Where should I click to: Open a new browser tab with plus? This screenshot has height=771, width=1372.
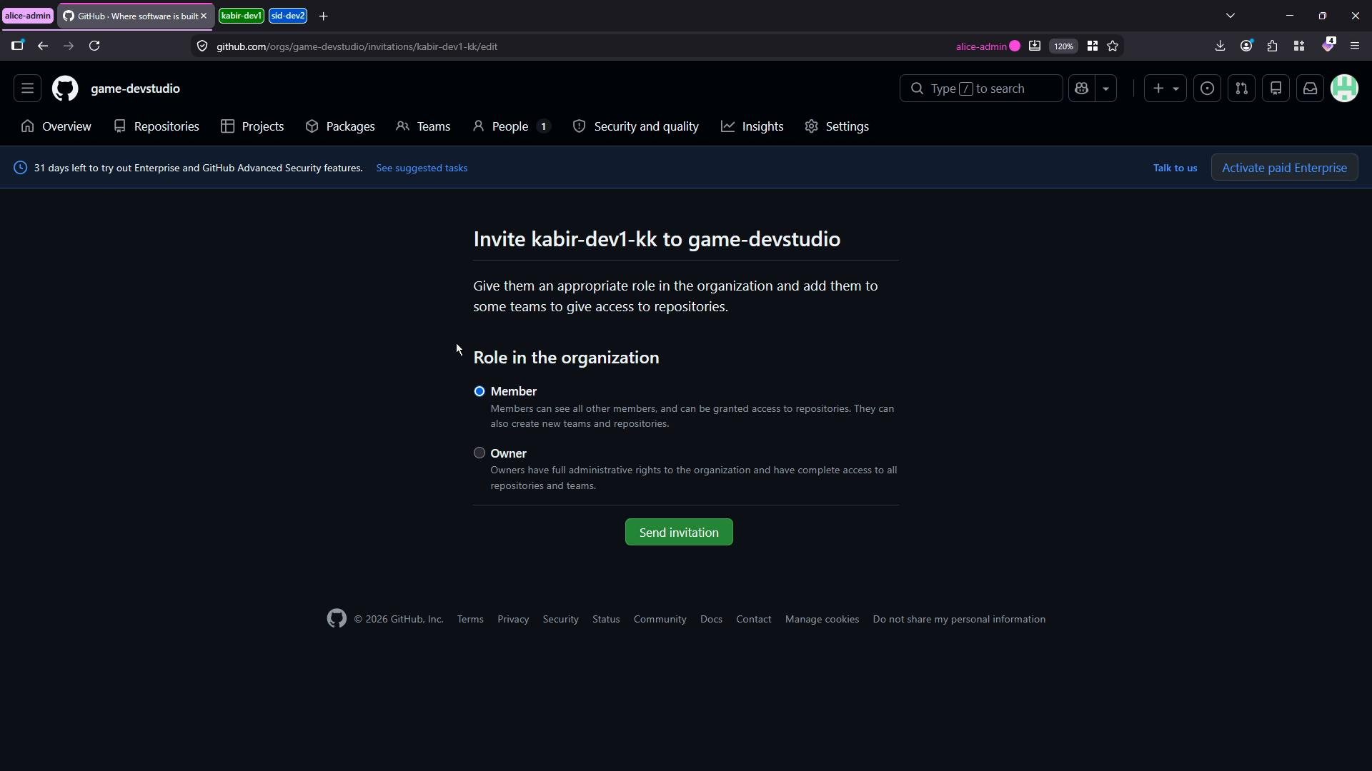323,16
